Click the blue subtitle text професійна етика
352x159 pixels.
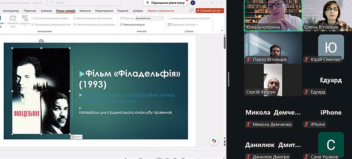[150, 95]
